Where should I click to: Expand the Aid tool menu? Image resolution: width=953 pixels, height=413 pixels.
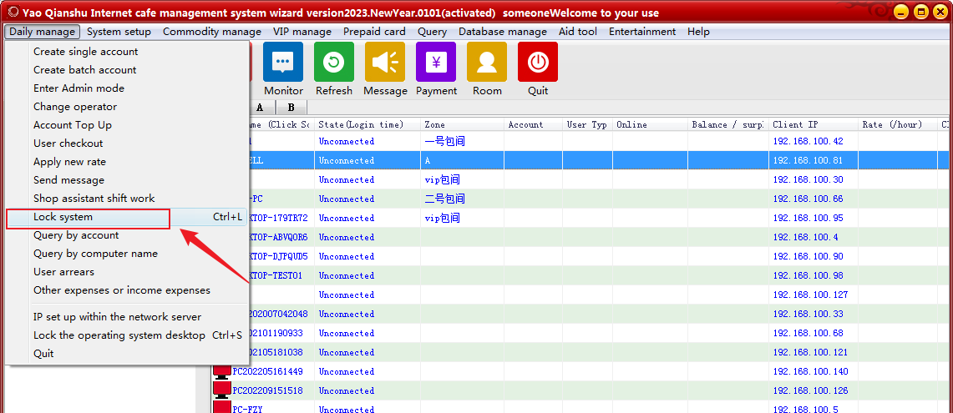tap(578, 32)
